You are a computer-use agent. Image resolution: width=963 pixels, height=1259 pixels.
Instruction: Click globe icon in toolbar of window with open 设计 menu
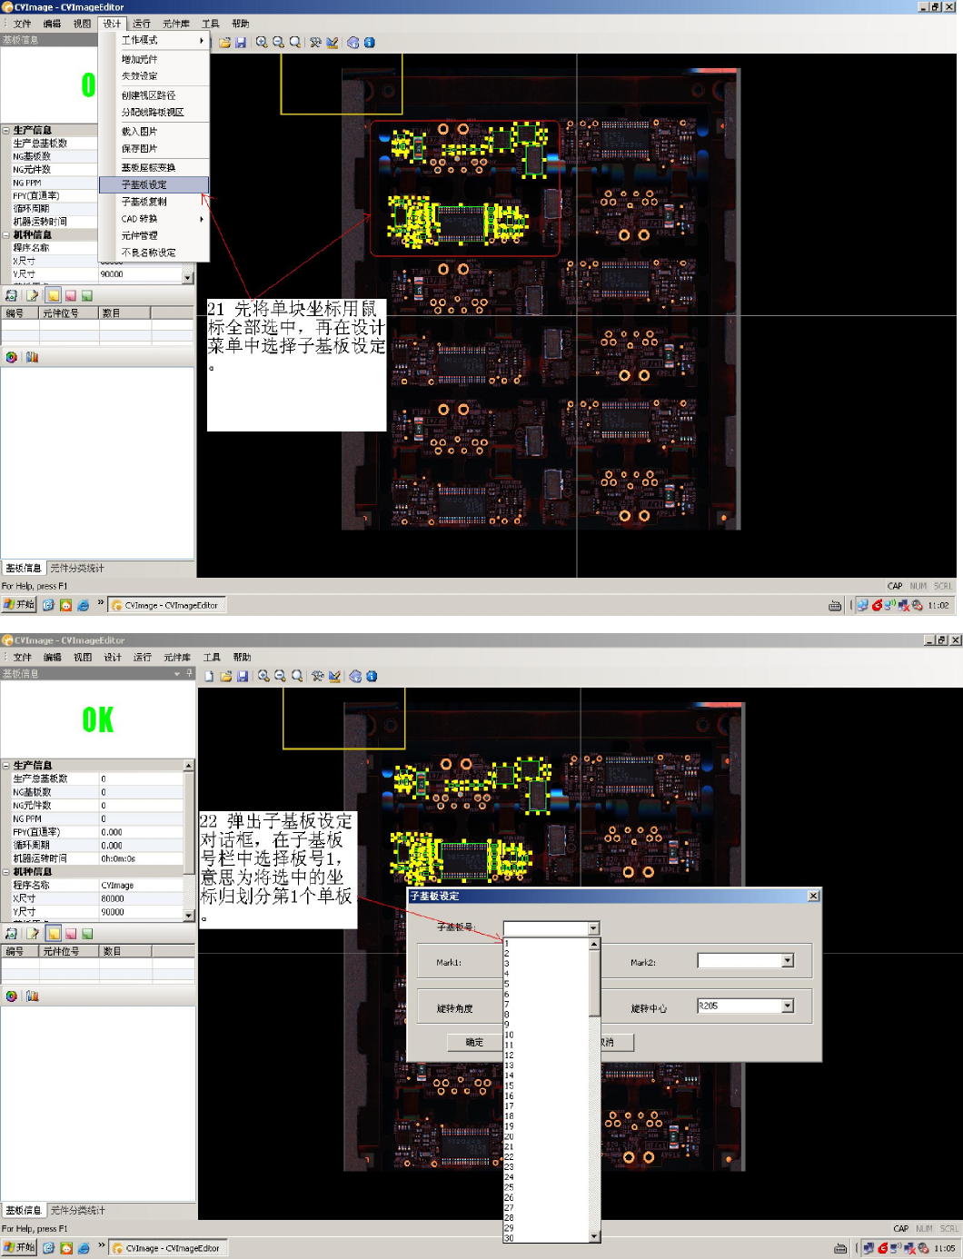click(x=353, y=43)
